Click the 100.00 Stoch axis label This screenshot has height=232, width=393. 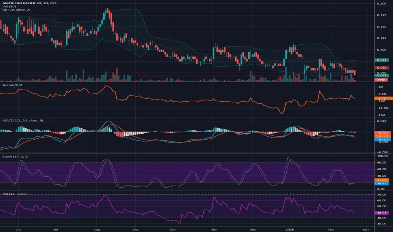point(382,156)
